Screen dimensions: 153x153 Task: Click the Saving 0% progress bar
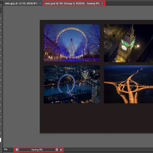[37, 150]
